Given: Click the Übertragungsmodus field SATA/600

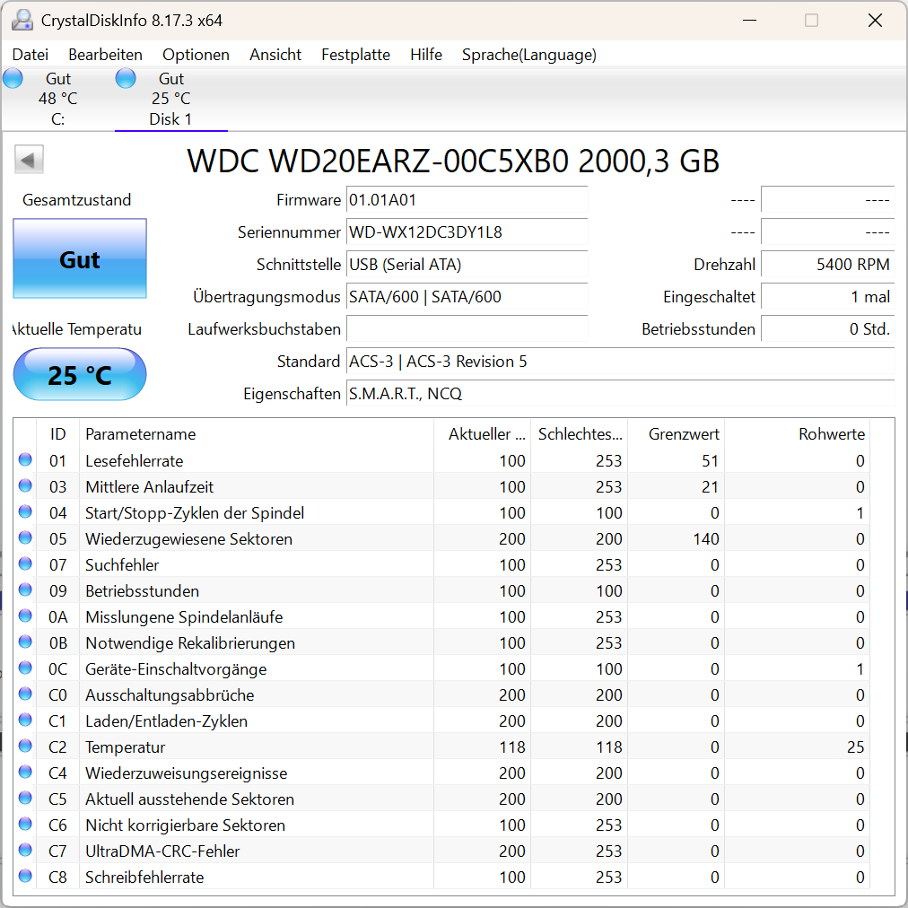Looking at the screenshot, I should 467,297.
